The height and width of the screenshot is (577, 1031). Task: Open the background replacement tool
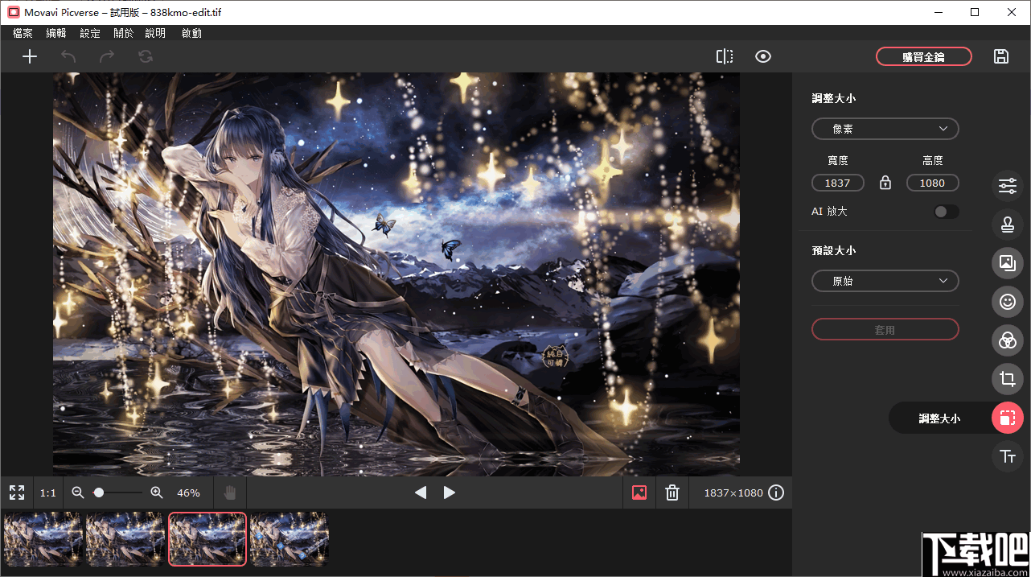(x=1008, y=262)
